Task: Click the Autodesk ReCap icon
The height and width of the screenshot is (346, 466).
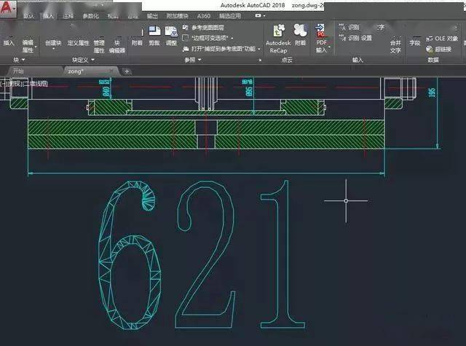Action: pos(278,31)
